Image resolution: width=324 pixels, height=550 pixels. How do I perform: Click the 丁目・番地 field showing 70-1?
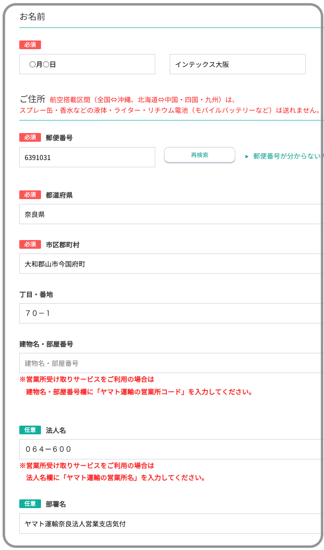[x=171, y=313]
